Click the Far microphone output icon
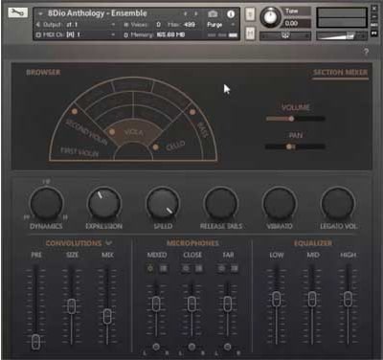This screenshot has width=383, height=360. tap(235, 269)
